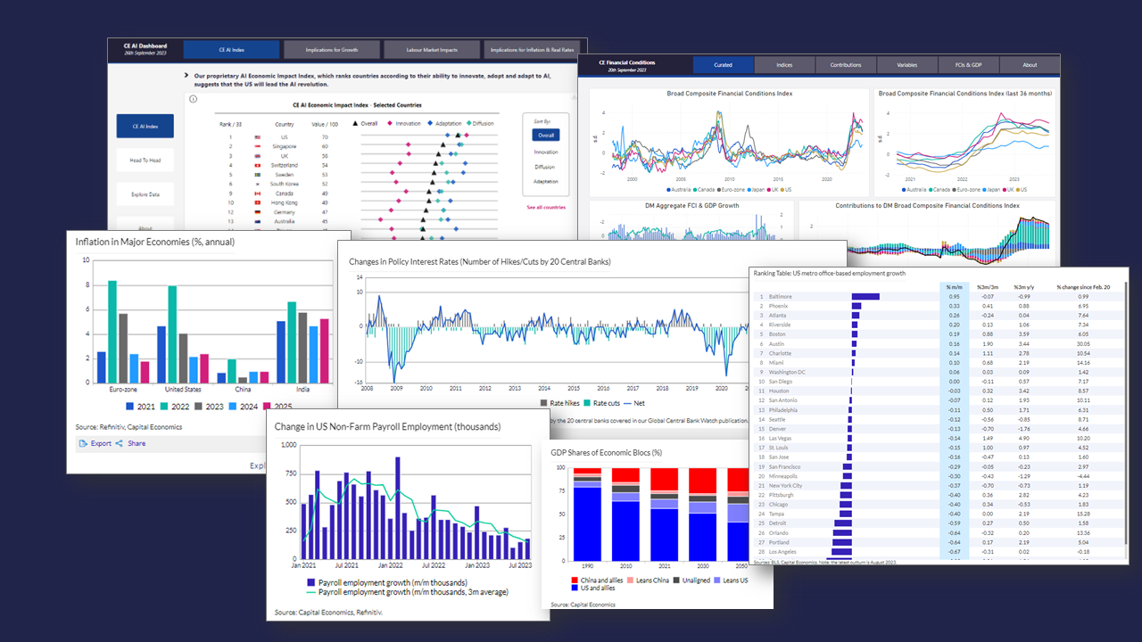
Task: Open the FCIs & GDP tab
Action: (968, 65)
